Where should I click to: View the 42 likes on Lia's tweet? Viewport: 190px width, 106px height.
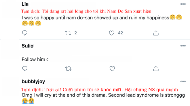coord(120,33)
